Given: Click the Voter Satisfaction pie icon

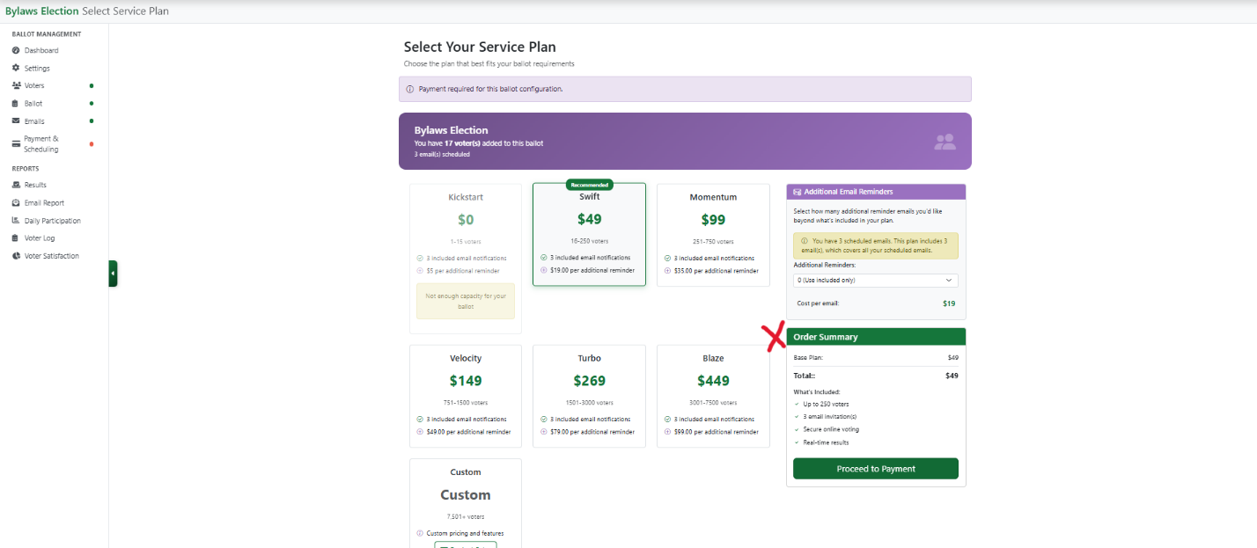Looking at the screenshot, I should click(16, 256).
